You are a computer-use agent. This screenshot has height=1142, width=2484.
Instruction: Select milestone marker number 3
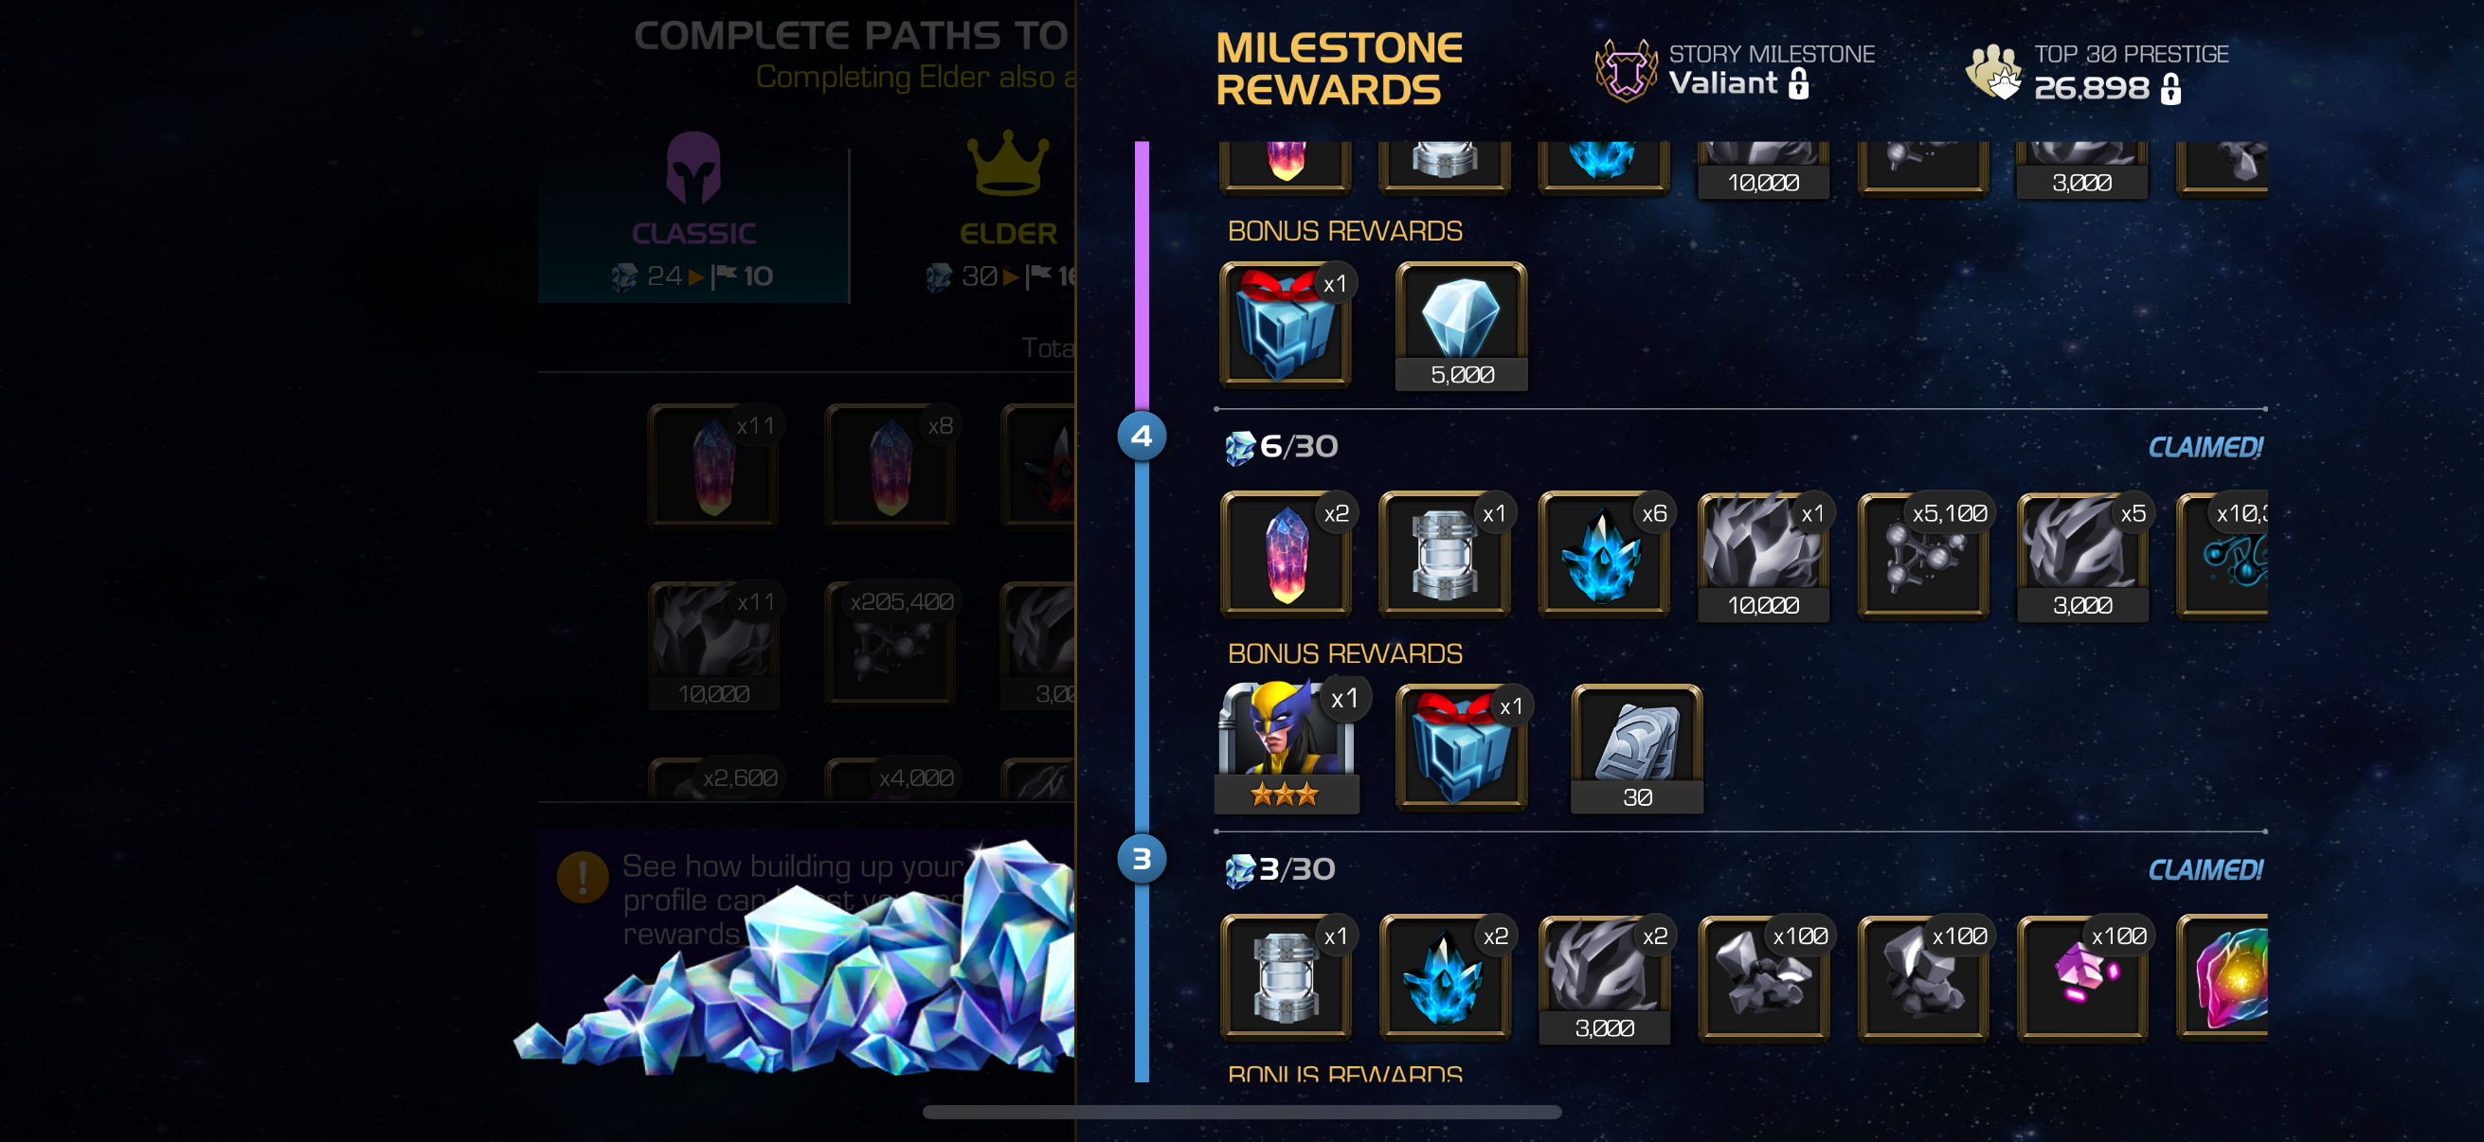pos(1142,859)
